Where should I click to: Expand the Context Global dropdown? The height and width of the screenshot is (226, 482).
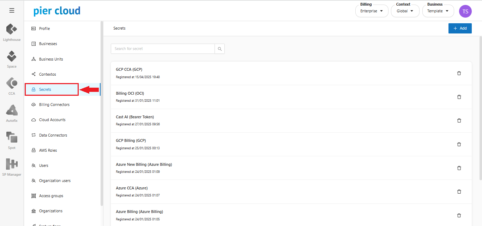pos(405,11)
